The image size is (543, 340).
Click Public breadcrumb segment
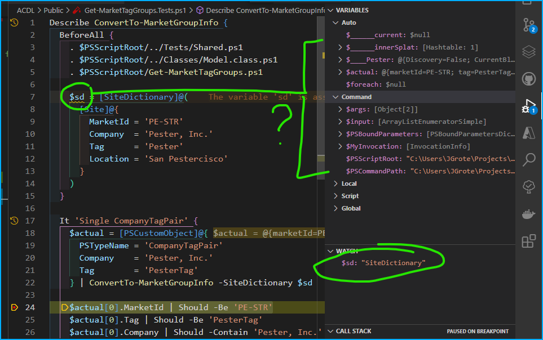tap(54, 10)
